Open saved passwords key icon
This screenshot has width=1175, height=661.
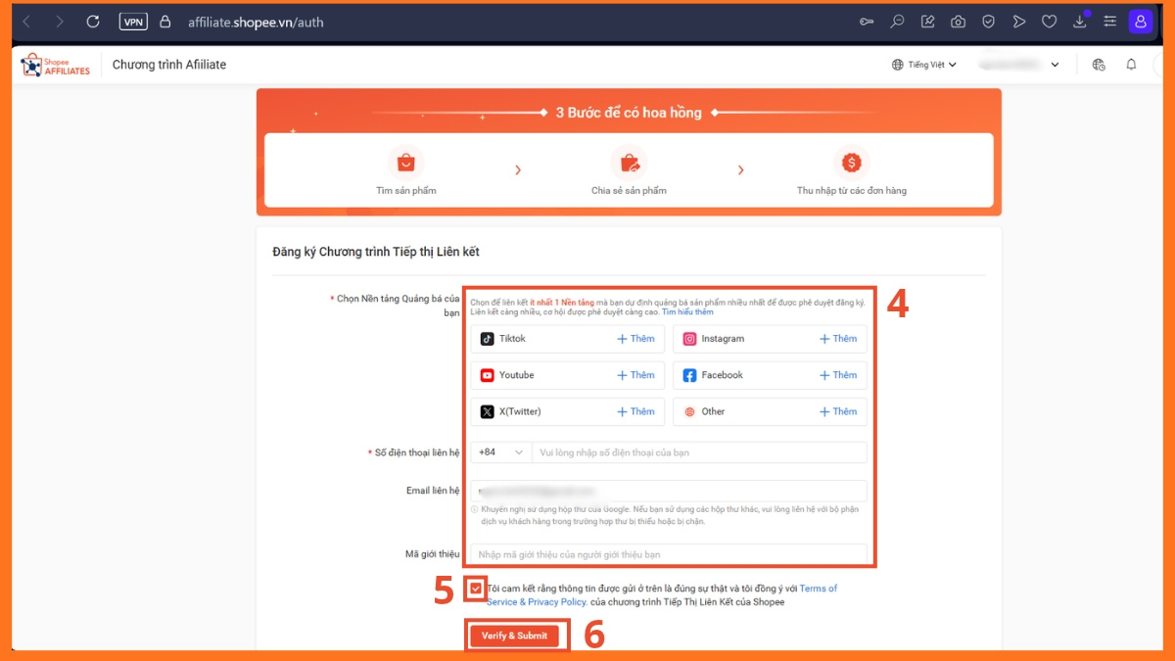click(x=867, y=22)
